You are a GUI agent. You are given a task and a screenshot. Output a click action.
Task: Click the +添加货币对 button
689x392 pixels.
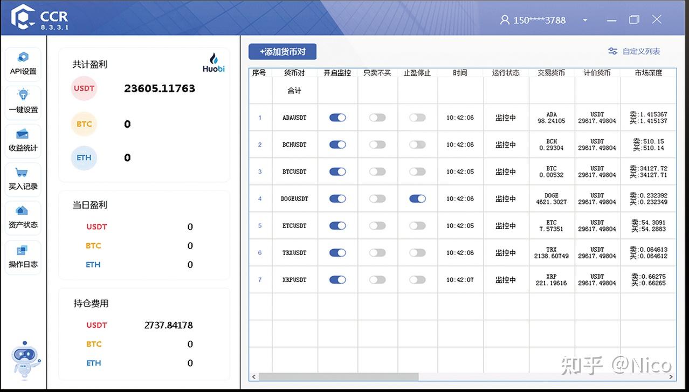coord(281,51)
